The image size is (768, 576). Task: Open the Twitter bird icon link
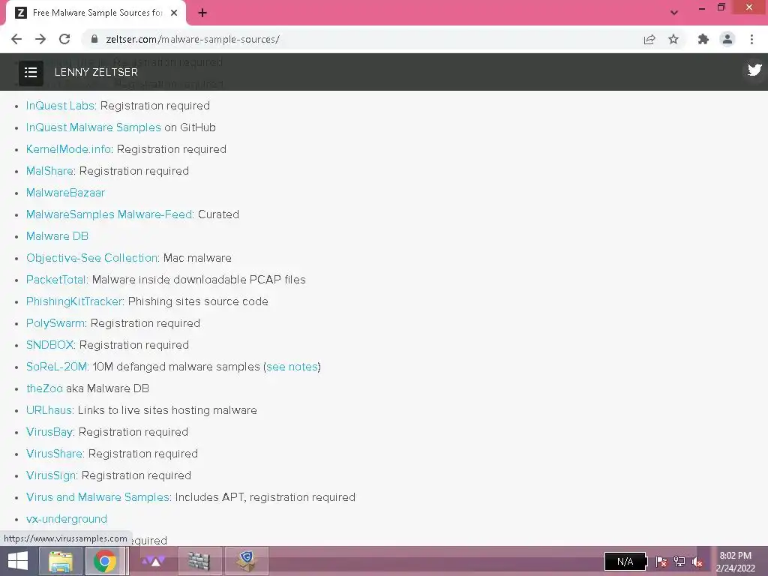(754, 70)
